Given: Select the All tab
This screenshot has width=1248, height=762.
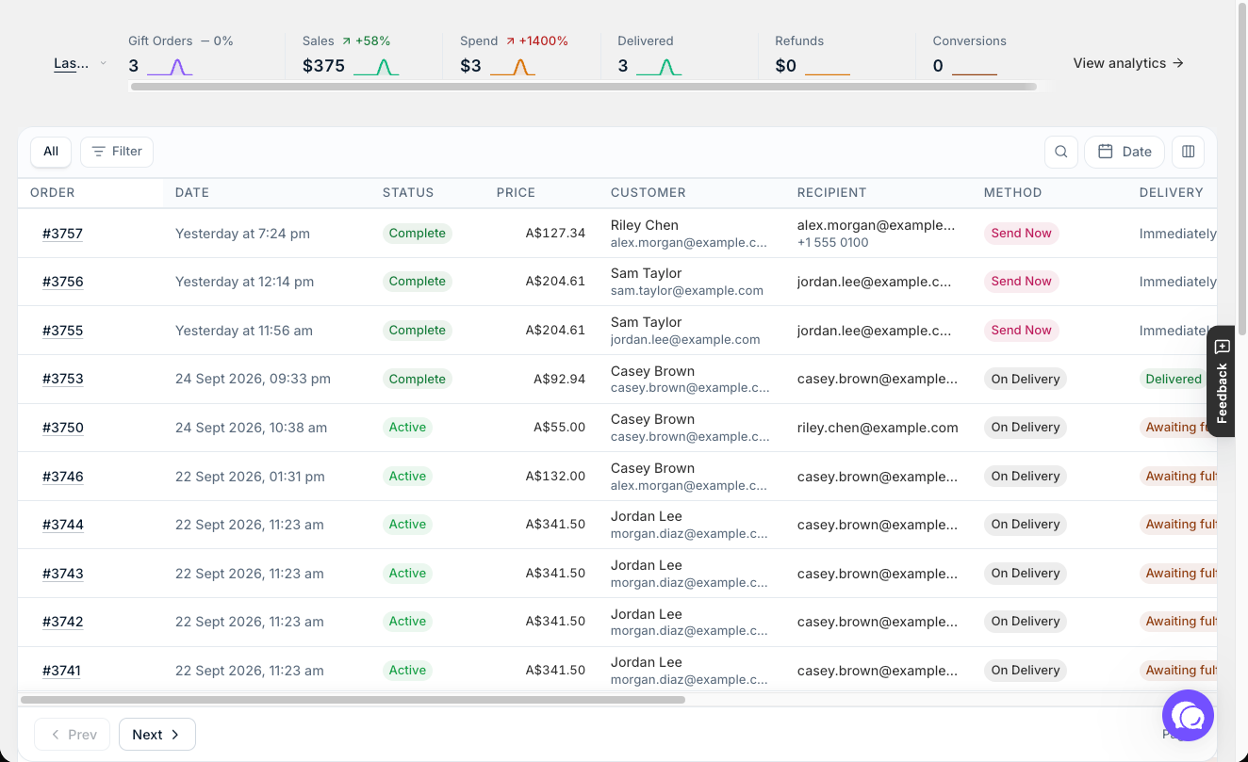Looking at the screenshot, I should point(51,152).
